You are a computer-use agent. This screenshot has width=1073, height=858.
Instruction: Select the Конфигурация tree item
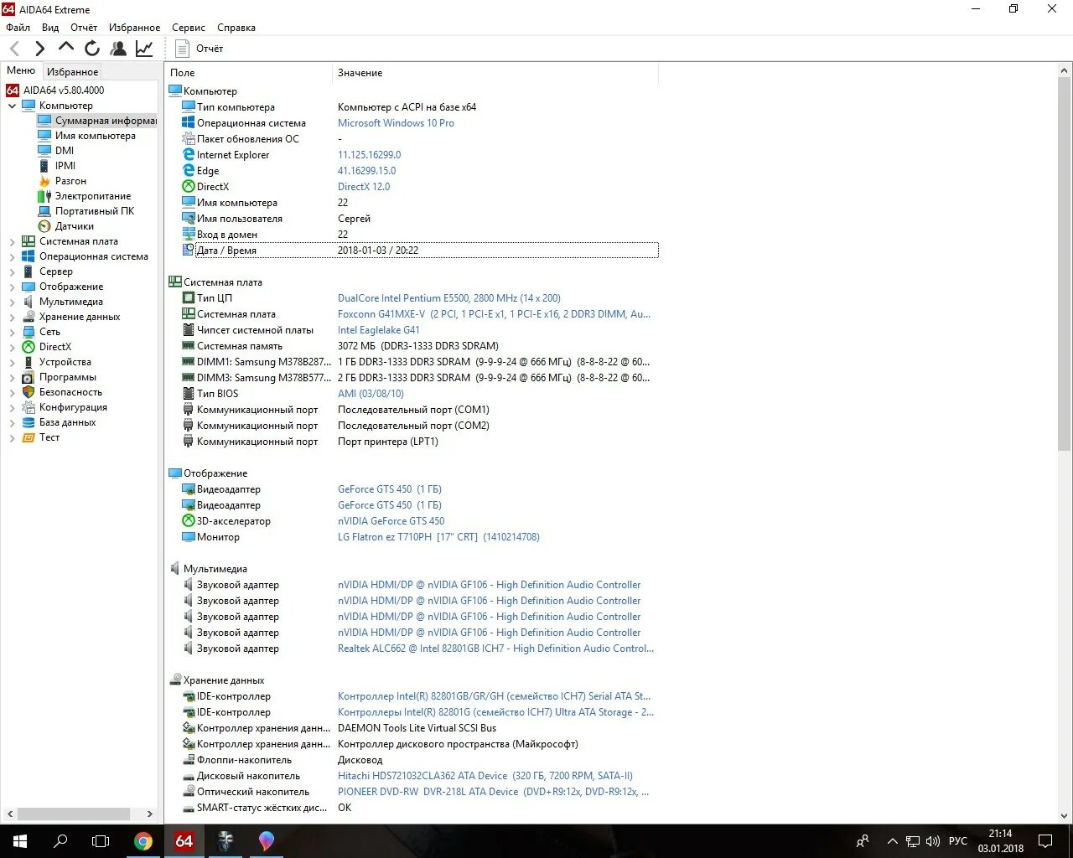coord(64,407)
